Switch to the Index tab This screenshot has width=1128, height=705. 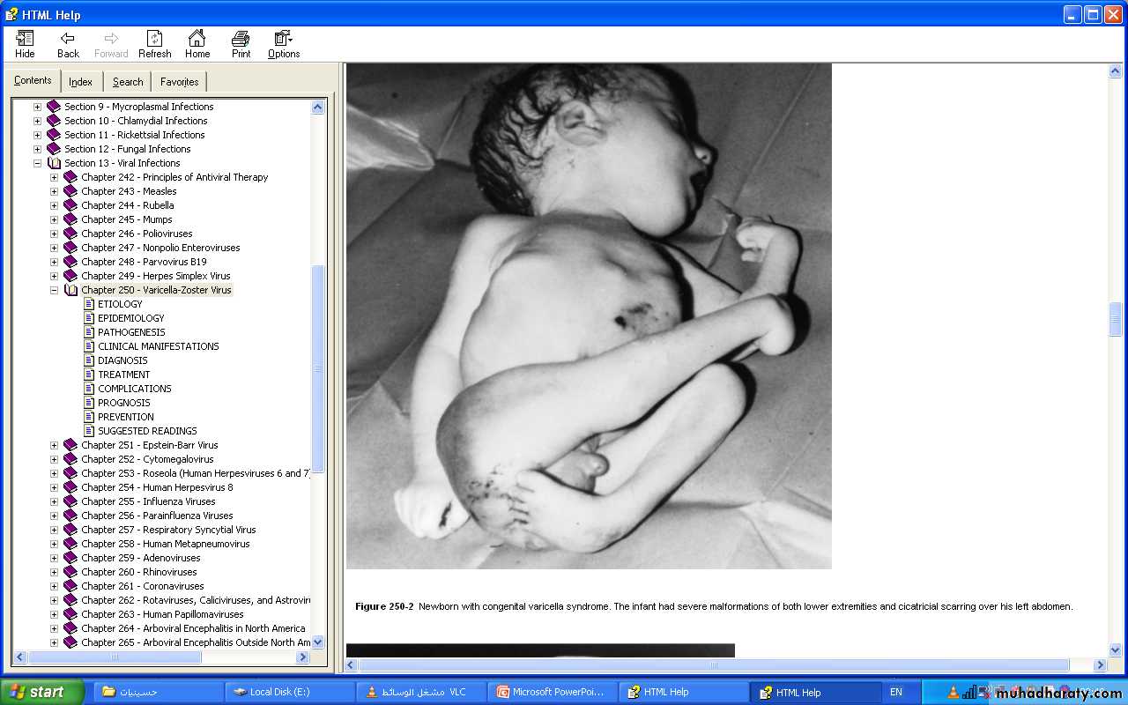[80, 82]
